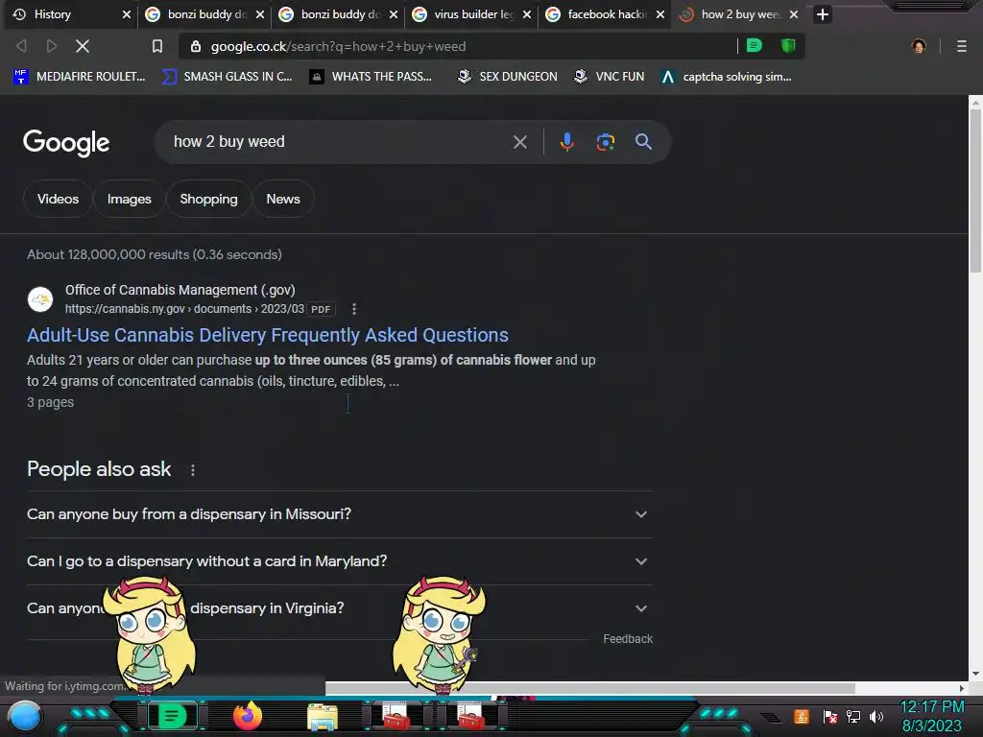Click the vertical scrollbar thumb
The height and width of the screenshot is (737, 983).
click(x=975, y=191)
